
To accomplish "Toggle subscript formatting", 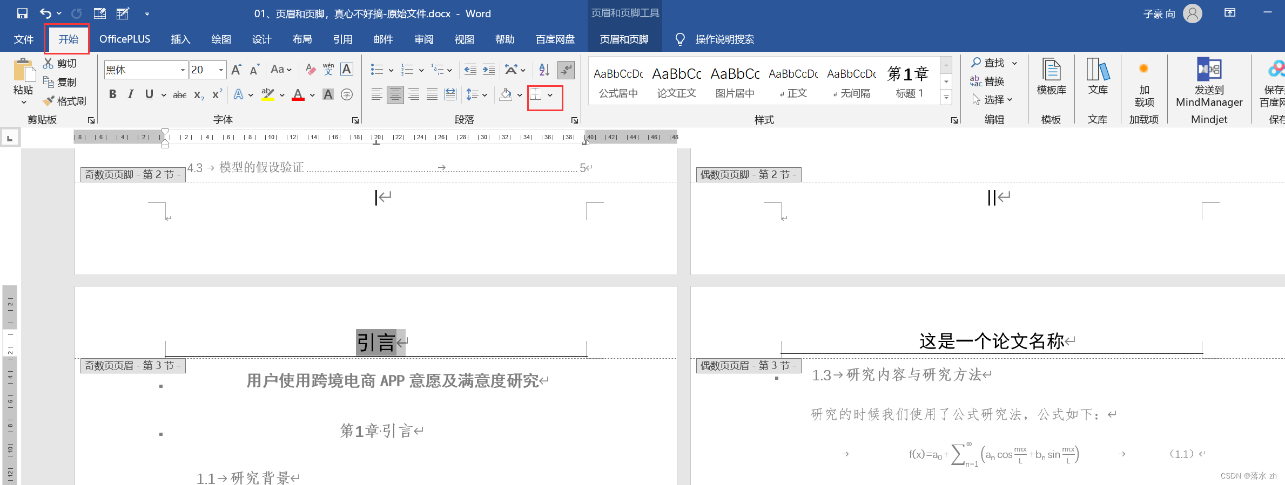I will (x=199, y=94).
